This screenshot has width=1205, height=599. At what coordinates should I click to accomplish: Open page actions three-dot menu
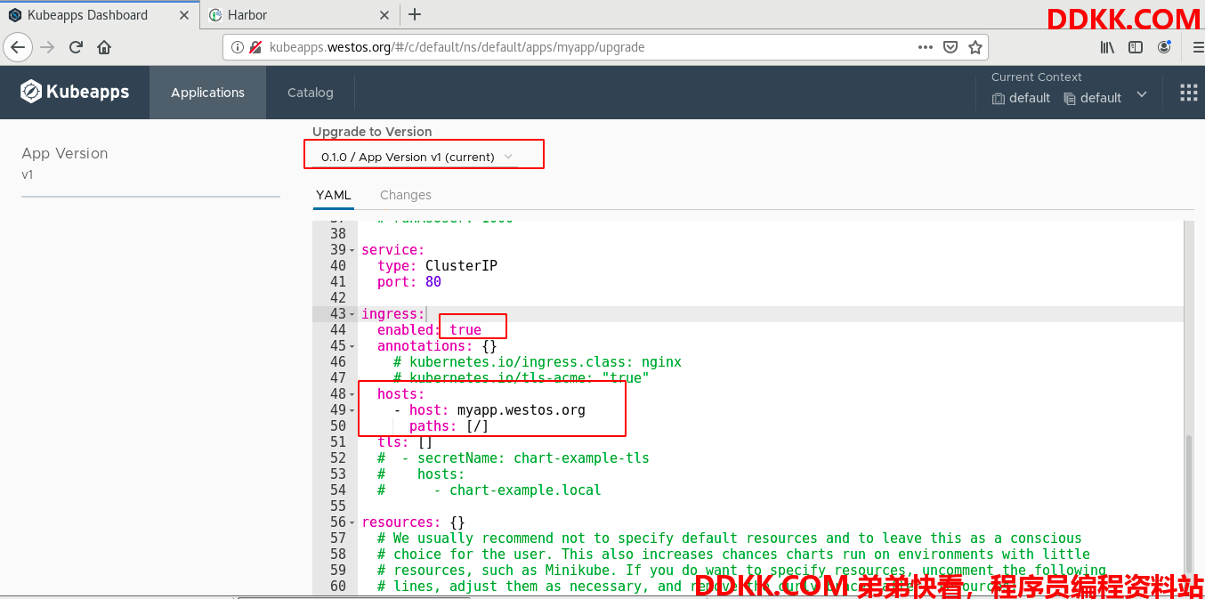(x=926, y=47)
